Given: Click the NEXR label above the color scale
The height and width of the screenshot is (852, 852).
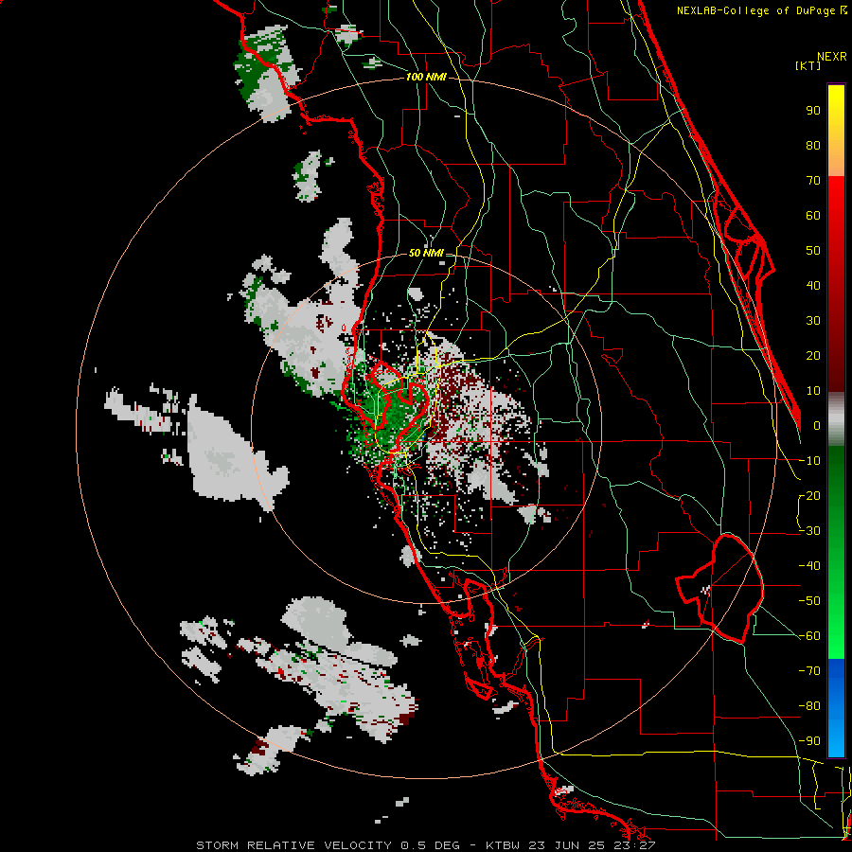Looking at the screenshot, I should point(832,57).
